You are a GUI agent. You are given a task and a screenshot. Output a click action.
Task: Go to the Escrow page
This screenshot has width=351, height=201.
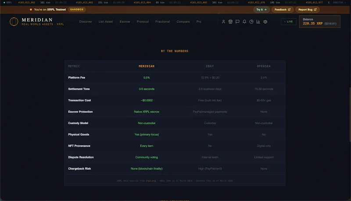click(125, 22)
